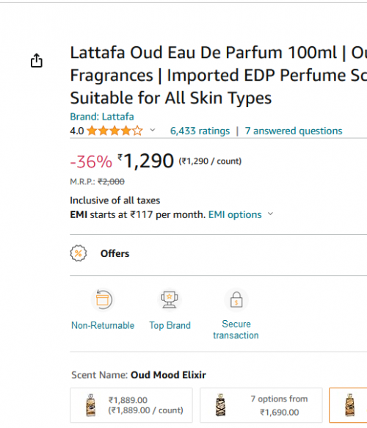View the 6,433 ratings
This screenshot has width=367, height=428.
[200, 131]
